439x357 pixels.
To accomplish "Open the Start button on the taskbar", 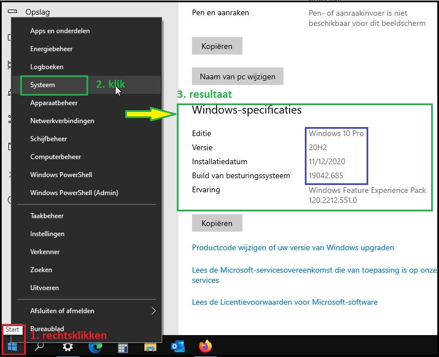I will (x=12, y=347).
